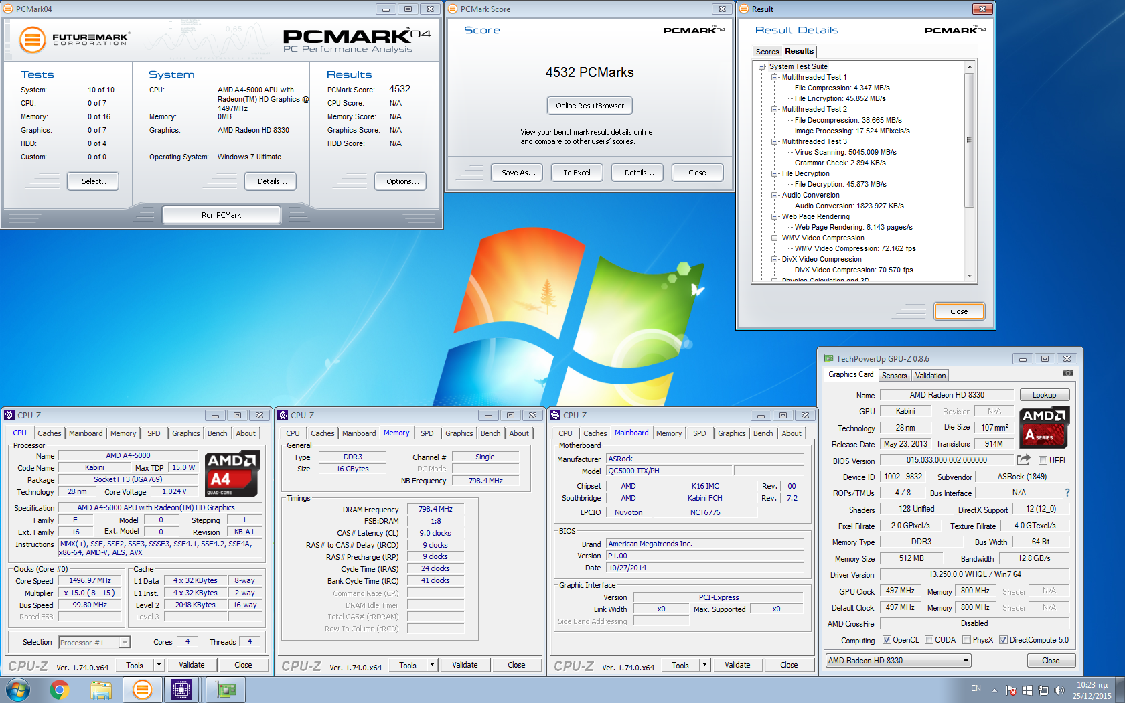Collapse the System Test Suite tree node
The image size is (1125, 703).
click(762, 66)
